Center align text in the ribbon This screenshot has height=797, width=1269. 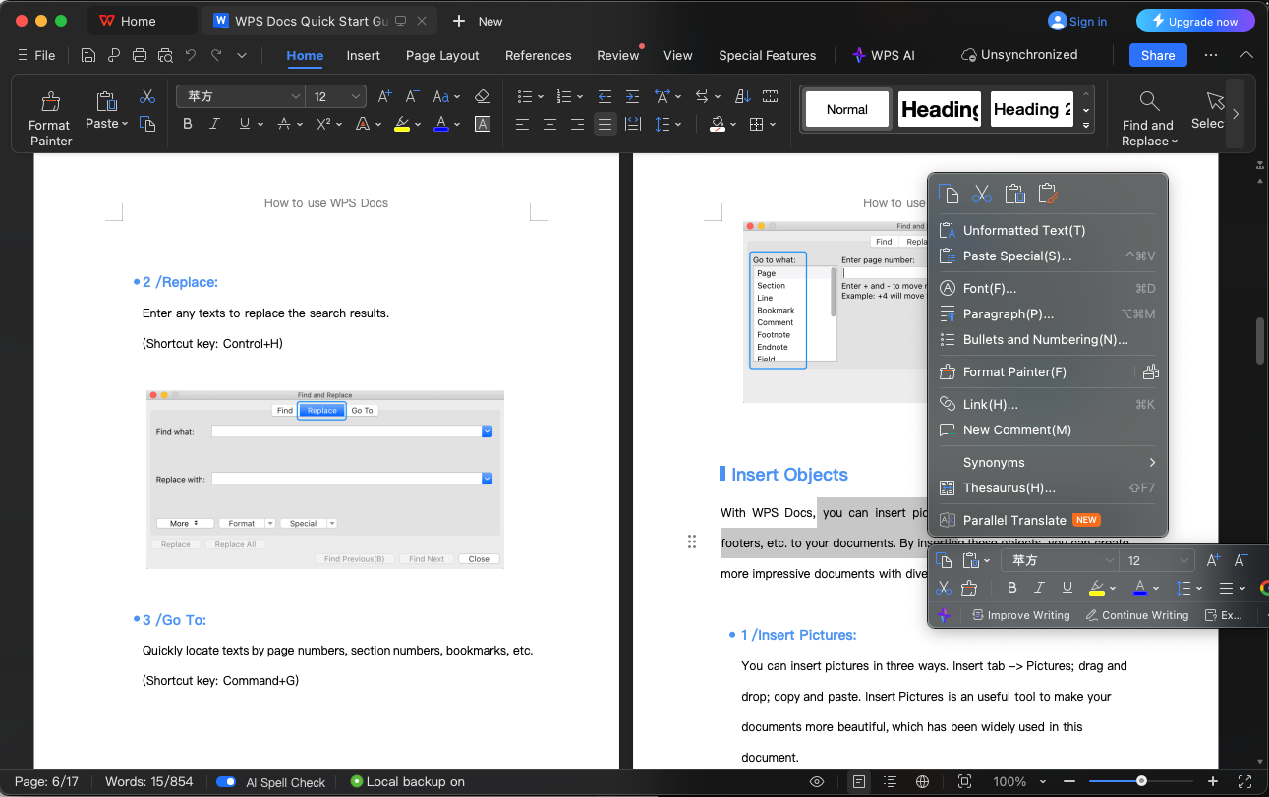[x=549, y=124]
